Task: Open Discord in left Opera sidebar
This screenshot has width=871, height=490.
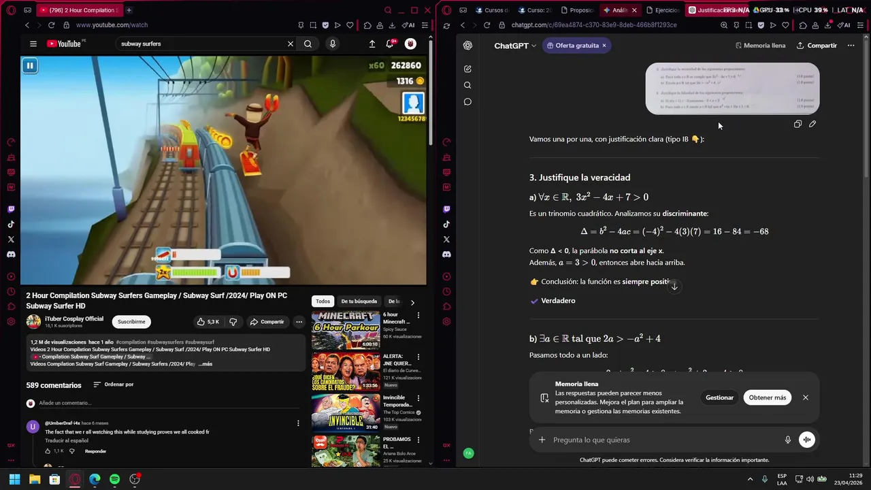Action: 11,255
